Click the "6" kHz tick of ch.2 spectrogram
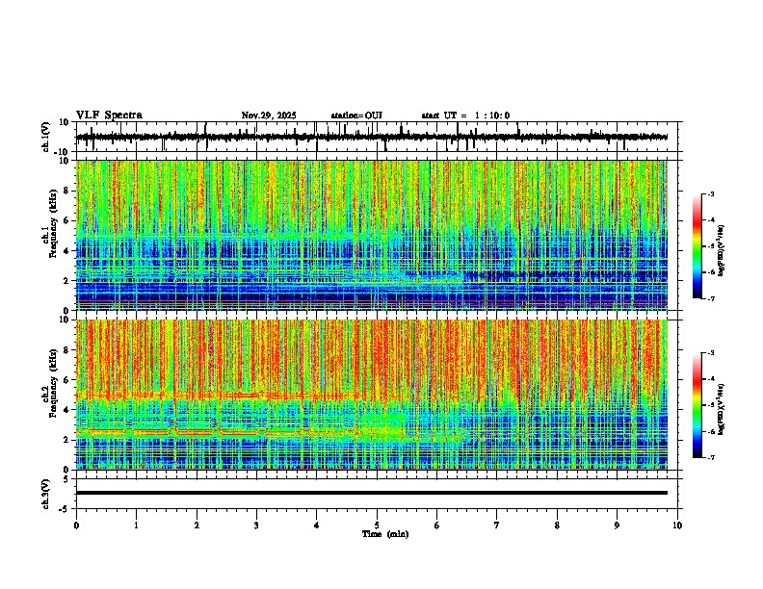The image size is (763, 589). pos(66,380)
